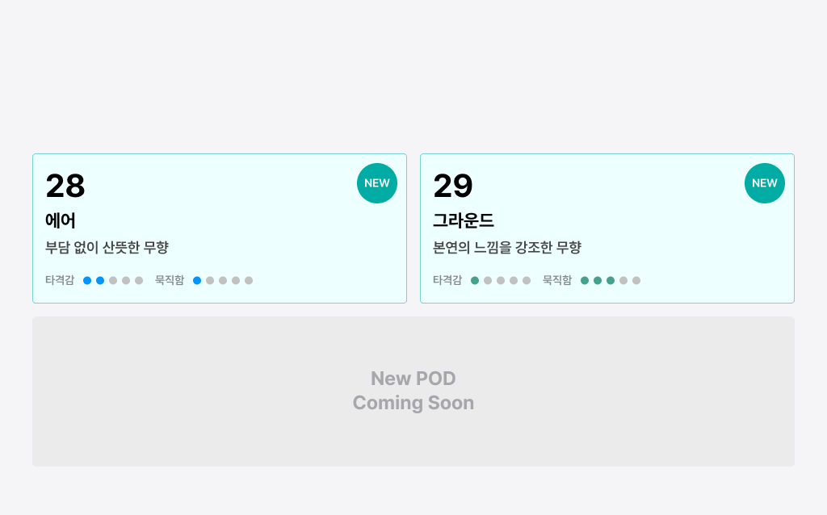The width and height of the screenshot is (827, 515).
Task: Open the 그라운드 pod title
Action: (x=464, y=220)
